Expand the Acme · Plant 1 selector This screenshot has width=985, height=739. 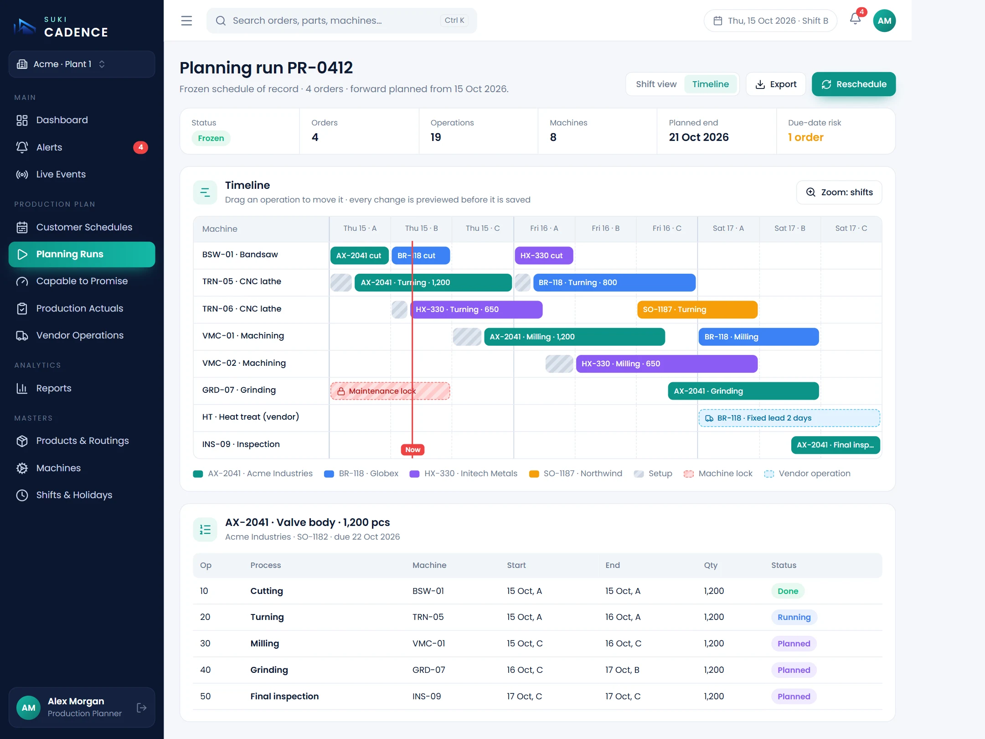pyautogui.click(x=82, y=64)
